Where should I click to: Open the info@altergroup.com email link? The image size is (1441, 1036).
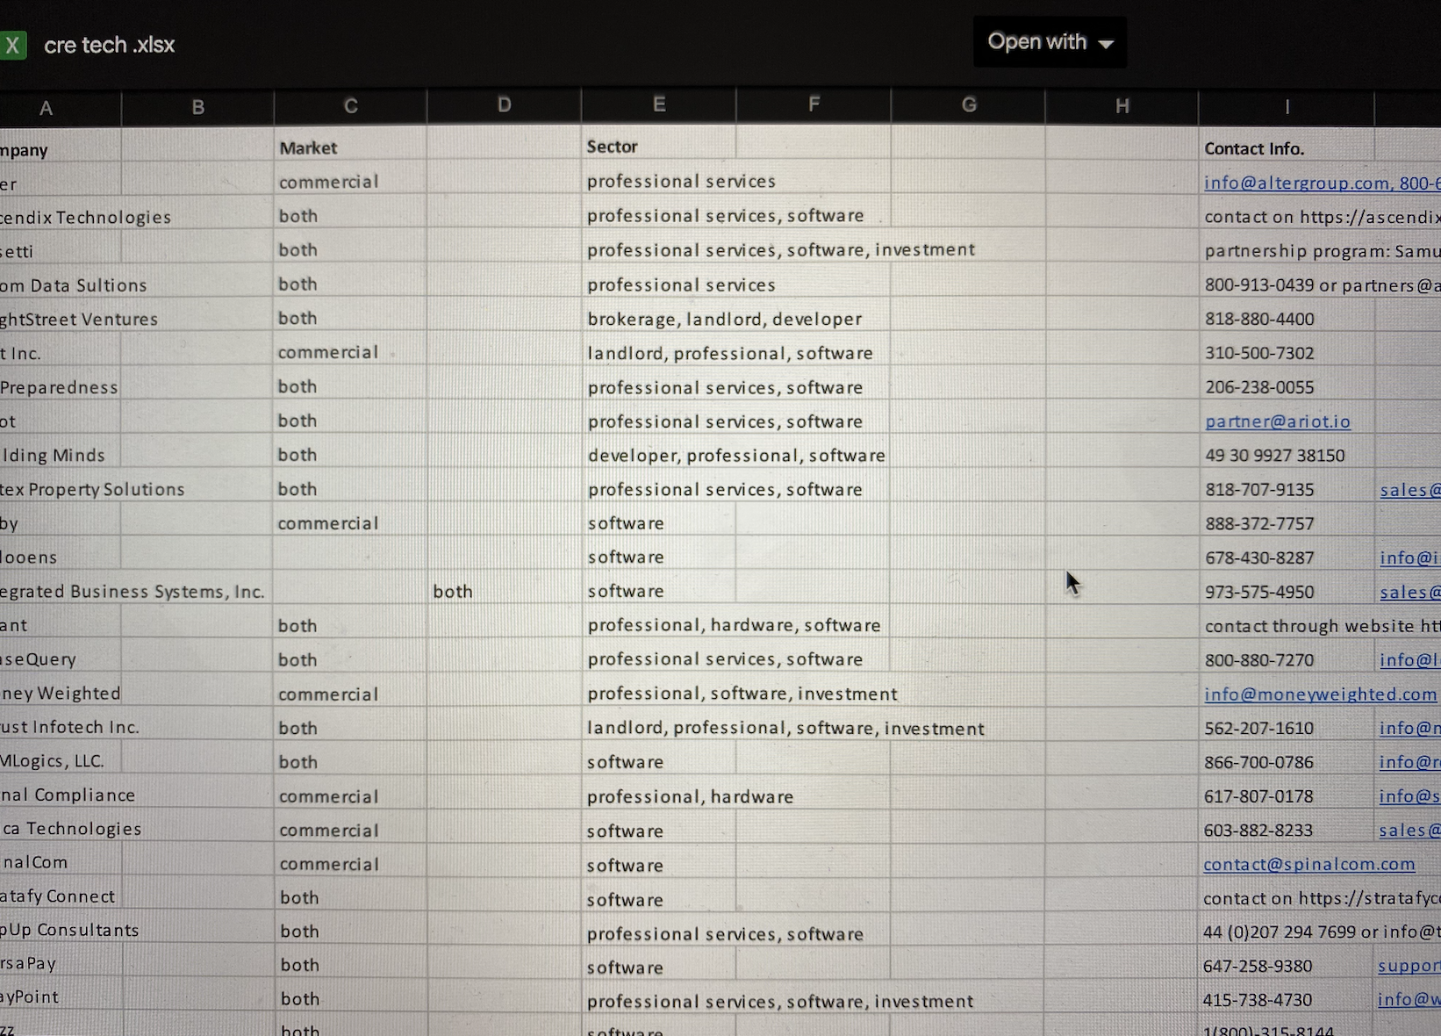(1297, 183)
